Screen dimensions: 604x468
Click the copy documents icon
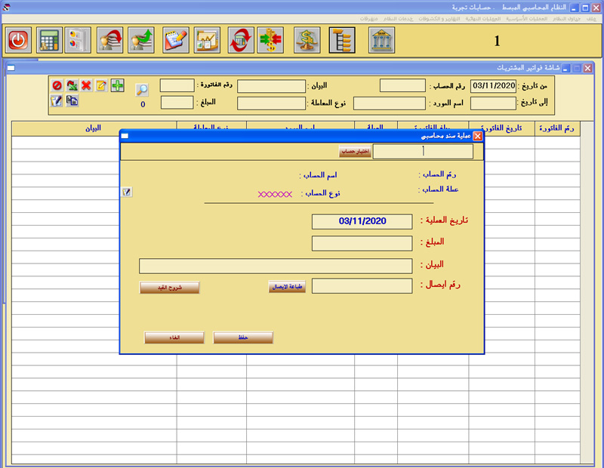coord(72,101)
